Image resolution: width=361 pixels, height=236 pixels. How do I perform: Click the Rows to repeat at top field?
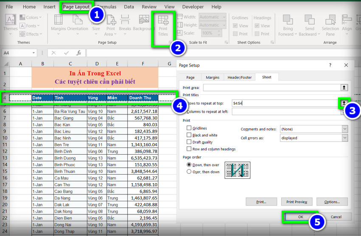click(285, 103)
